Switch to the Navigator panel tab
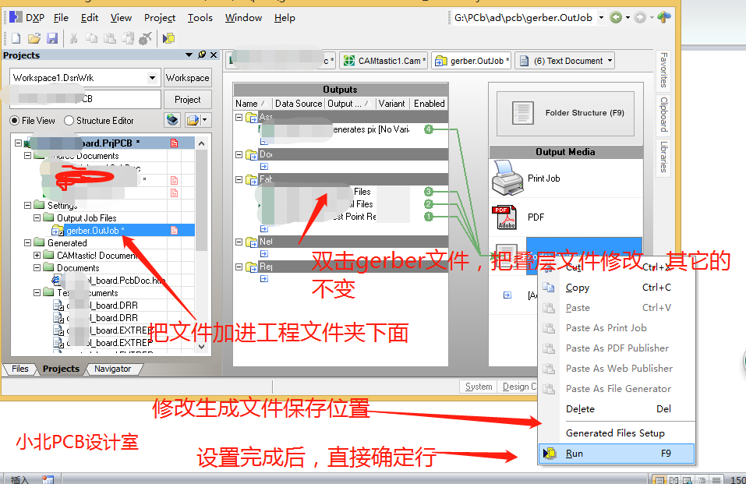 pos(112,369)
